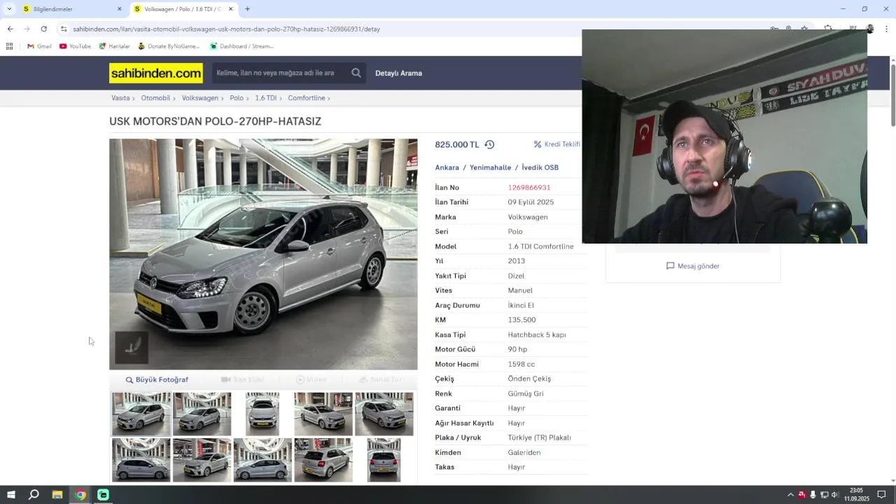Open Donate ByNoGame bookmark

pyautogui.click(x=169, y=46)
